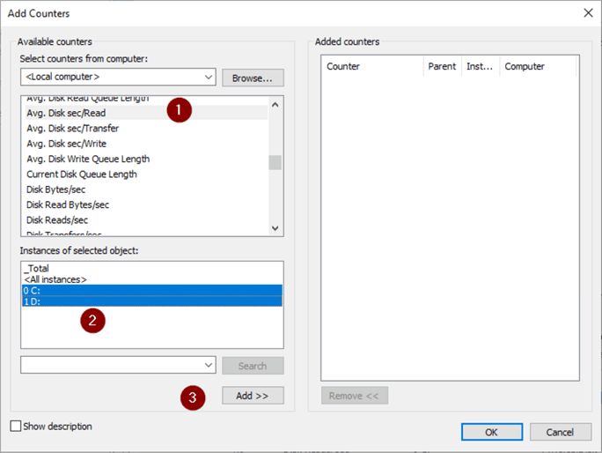Choose Avg. Disk sec/Write counter
602x453 pixels.
point(66,144)
